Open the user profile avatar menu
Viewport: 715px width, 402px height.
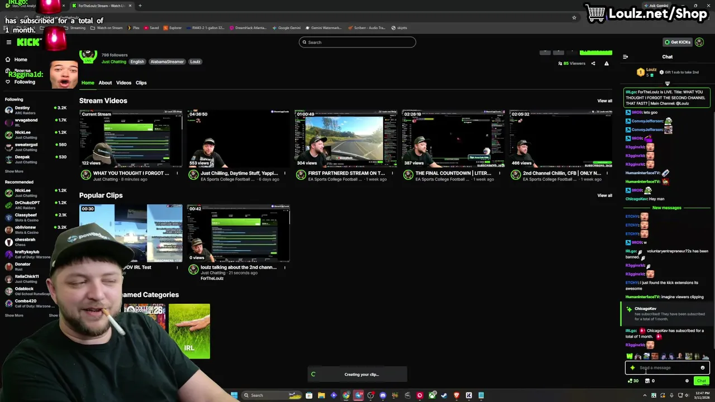click(x=699, y=42)
